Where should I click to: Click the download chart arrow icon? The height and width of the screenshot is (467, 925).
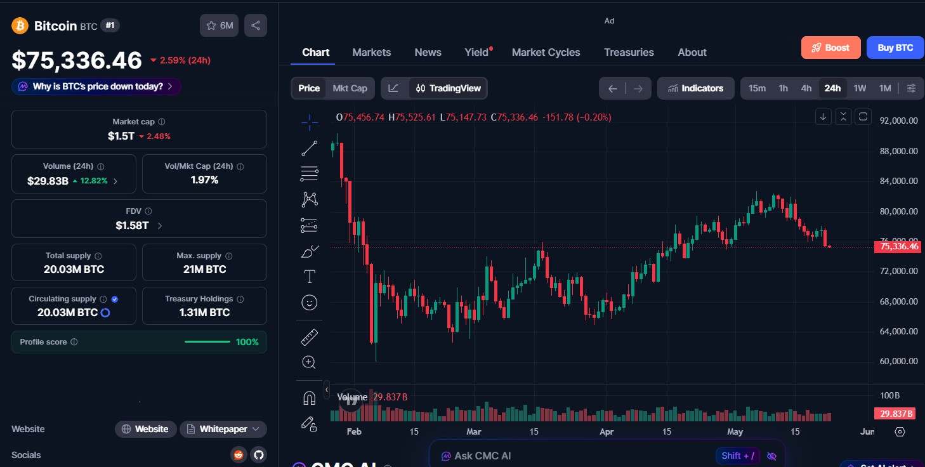click(x=823, y=116)
